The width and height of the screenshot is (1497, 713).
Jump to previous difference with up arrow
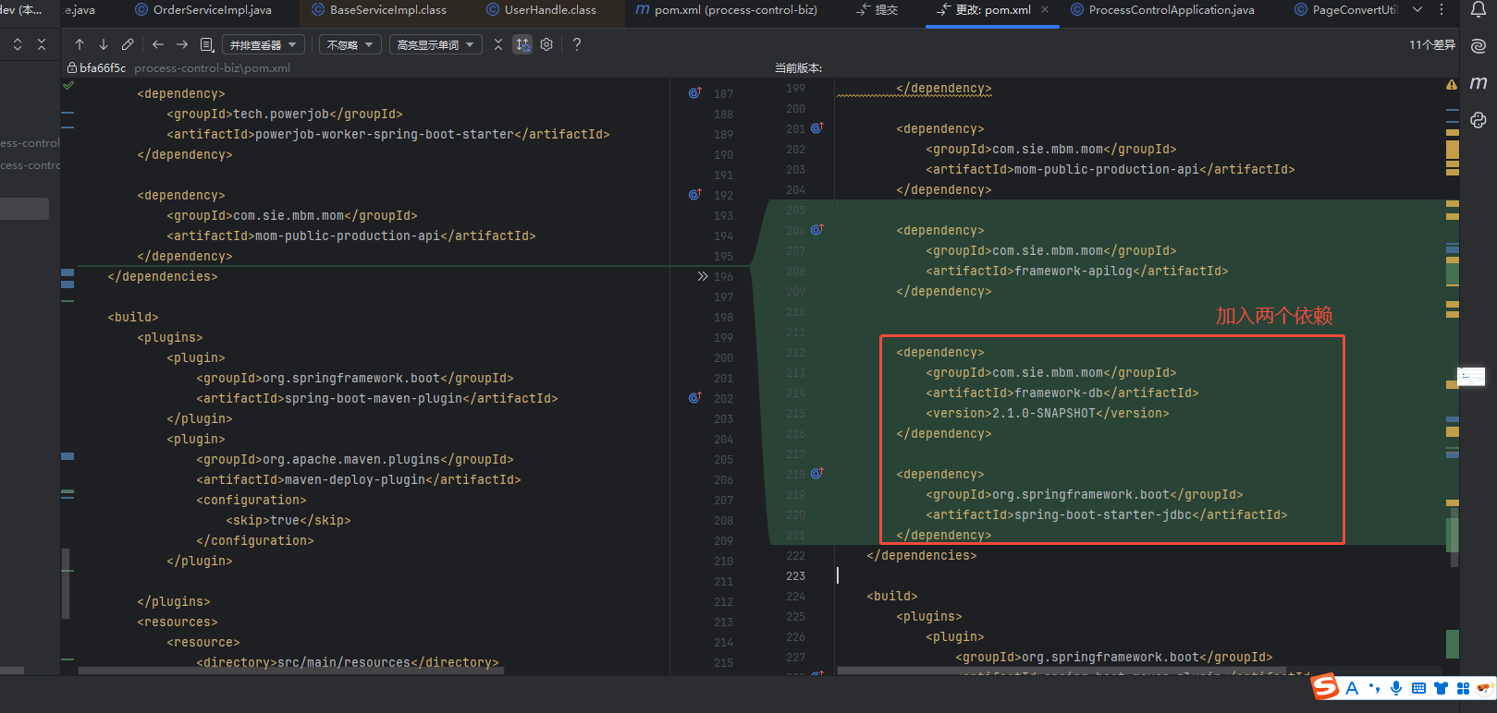[80, 44]
